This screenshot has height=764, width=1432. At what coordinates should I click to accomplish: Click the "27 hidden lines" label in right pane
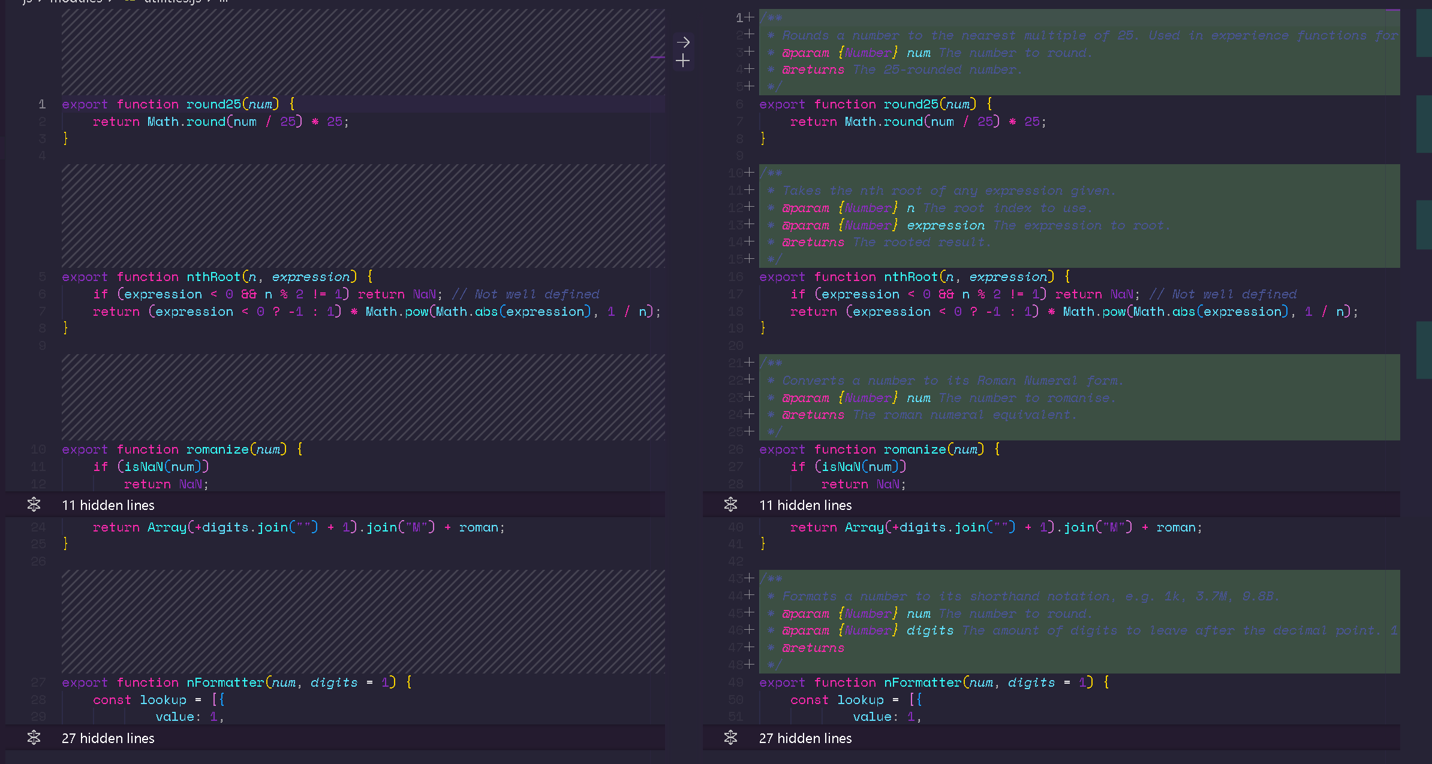tap(805, 738)
